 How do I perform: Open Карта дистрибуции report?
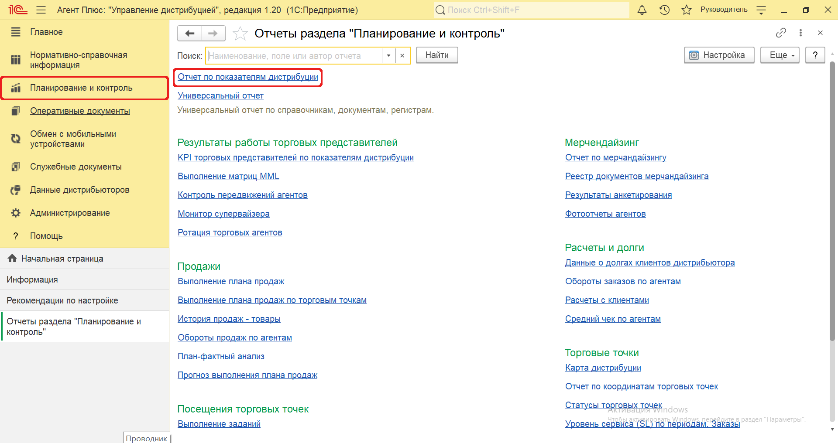pos(603,368)
